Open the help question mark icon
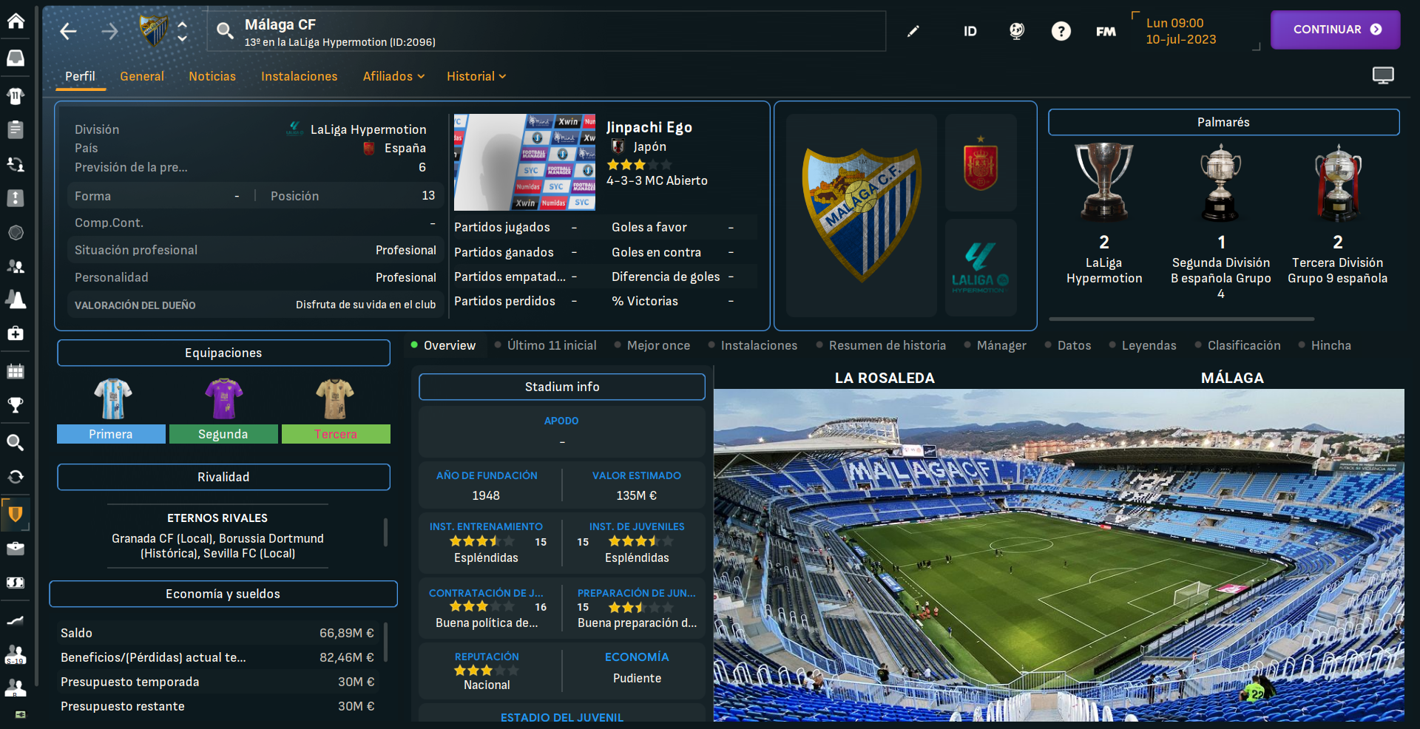 (1061, 31)
